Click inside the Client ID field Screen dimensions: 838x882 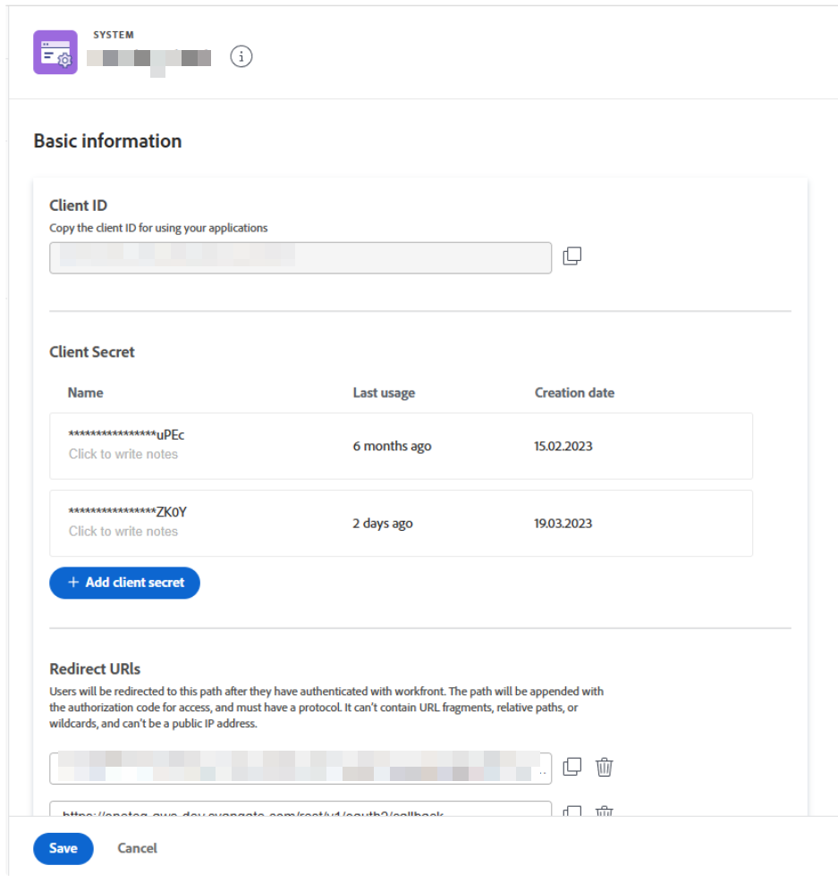pyautogui.click(x=300, y=257)
